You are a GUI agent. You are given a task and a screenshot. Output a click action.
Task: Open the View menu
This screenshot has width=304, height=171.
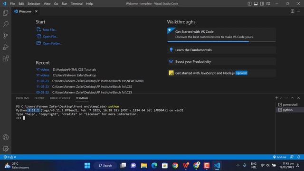(47, 4)
